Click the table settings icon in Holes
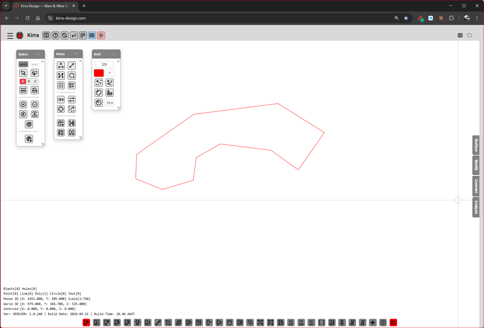Viewport: 484px width, 328px height. [x=61, y=123]
